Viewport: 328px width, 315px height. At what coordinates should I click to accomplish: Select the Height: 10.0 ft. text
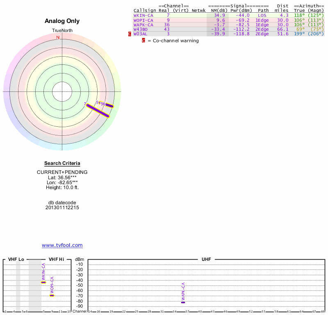point(62,187)
